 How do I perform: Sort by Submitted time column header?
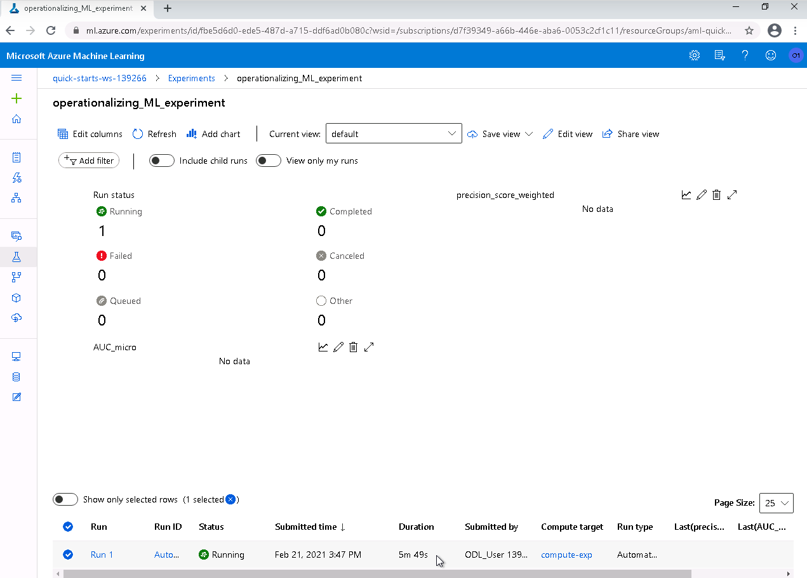(x=310, y=527)
